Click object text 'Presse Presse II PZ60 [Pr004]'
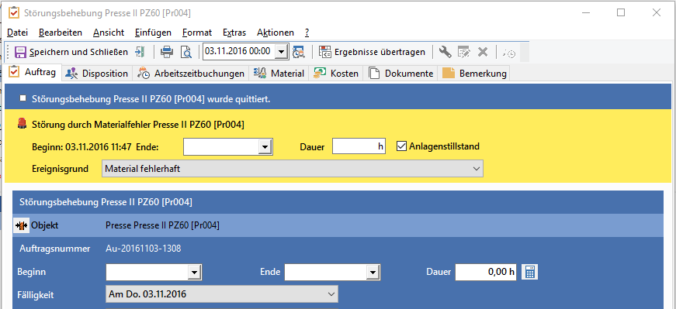 pyautogui.click(x=162, y=225)
